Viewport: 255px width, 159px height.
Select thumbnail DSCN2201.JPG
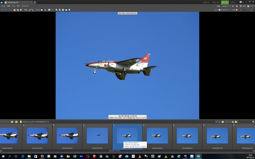pyautogui.click(x=217, y=137)
